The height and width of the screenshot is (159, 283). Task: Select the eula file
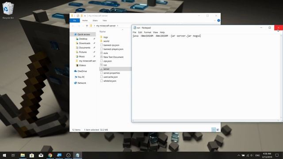pos(106,53)
